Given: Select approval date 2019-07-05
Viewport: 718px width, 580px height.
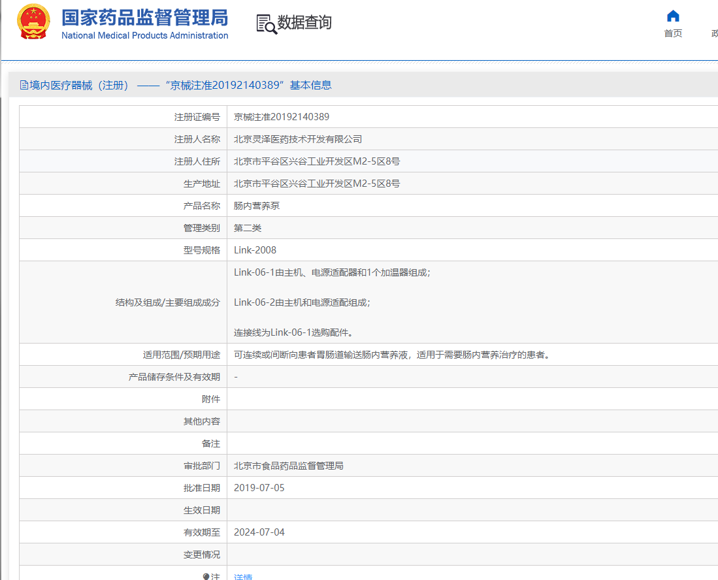Looking at the screenshot, I should tap(259, 488).
